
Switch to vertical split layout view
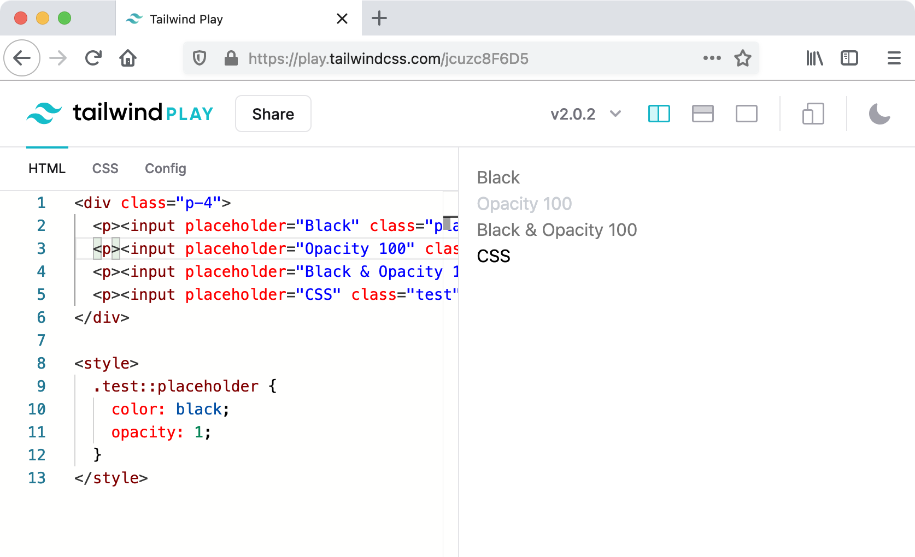click(x=659, y=114)
